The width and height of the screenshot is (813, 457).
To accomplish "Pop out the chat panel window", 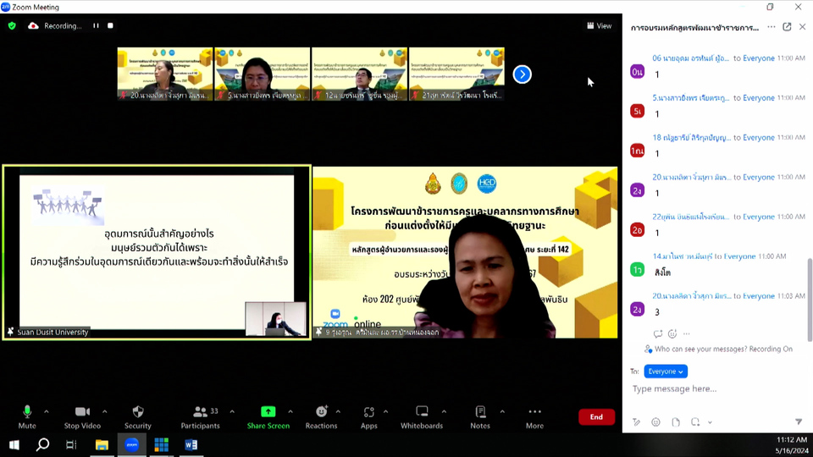I will tap(787, 27).
